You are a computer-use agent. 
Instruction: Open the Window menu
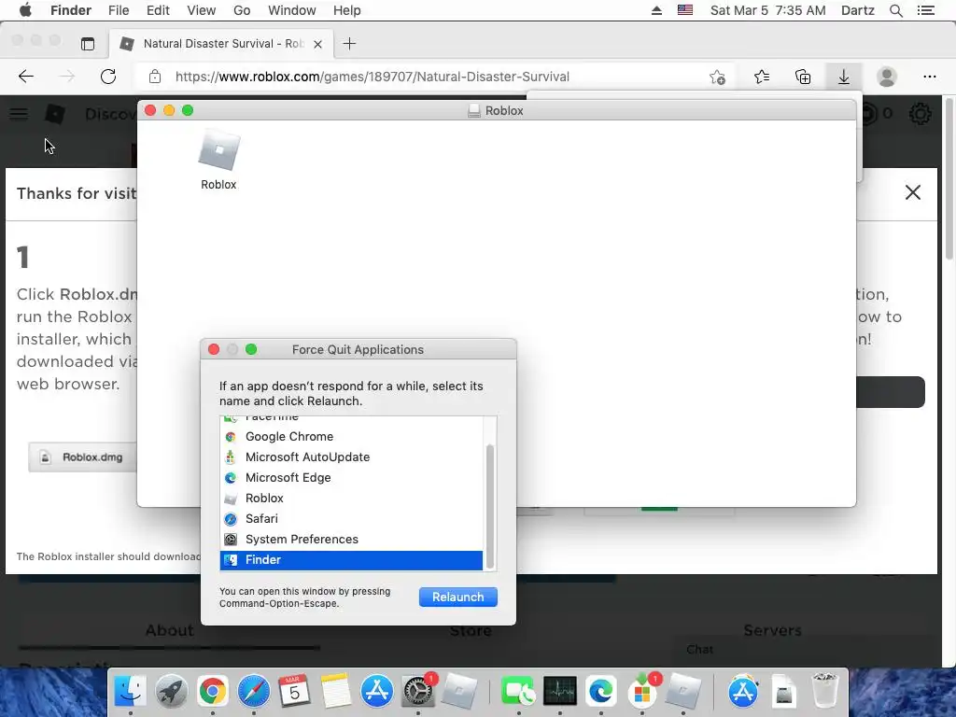click(292, 10)
